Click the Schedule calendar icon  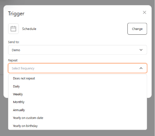click(x=13, y=29)
